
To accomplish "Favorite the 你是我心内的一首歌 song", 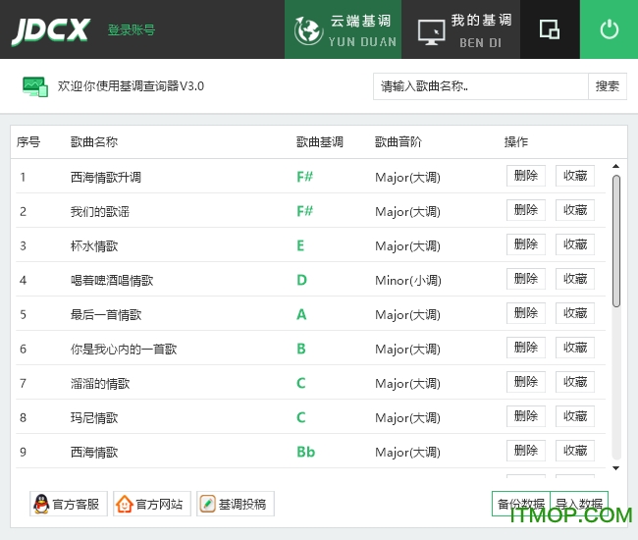I will tap(575, 348).
